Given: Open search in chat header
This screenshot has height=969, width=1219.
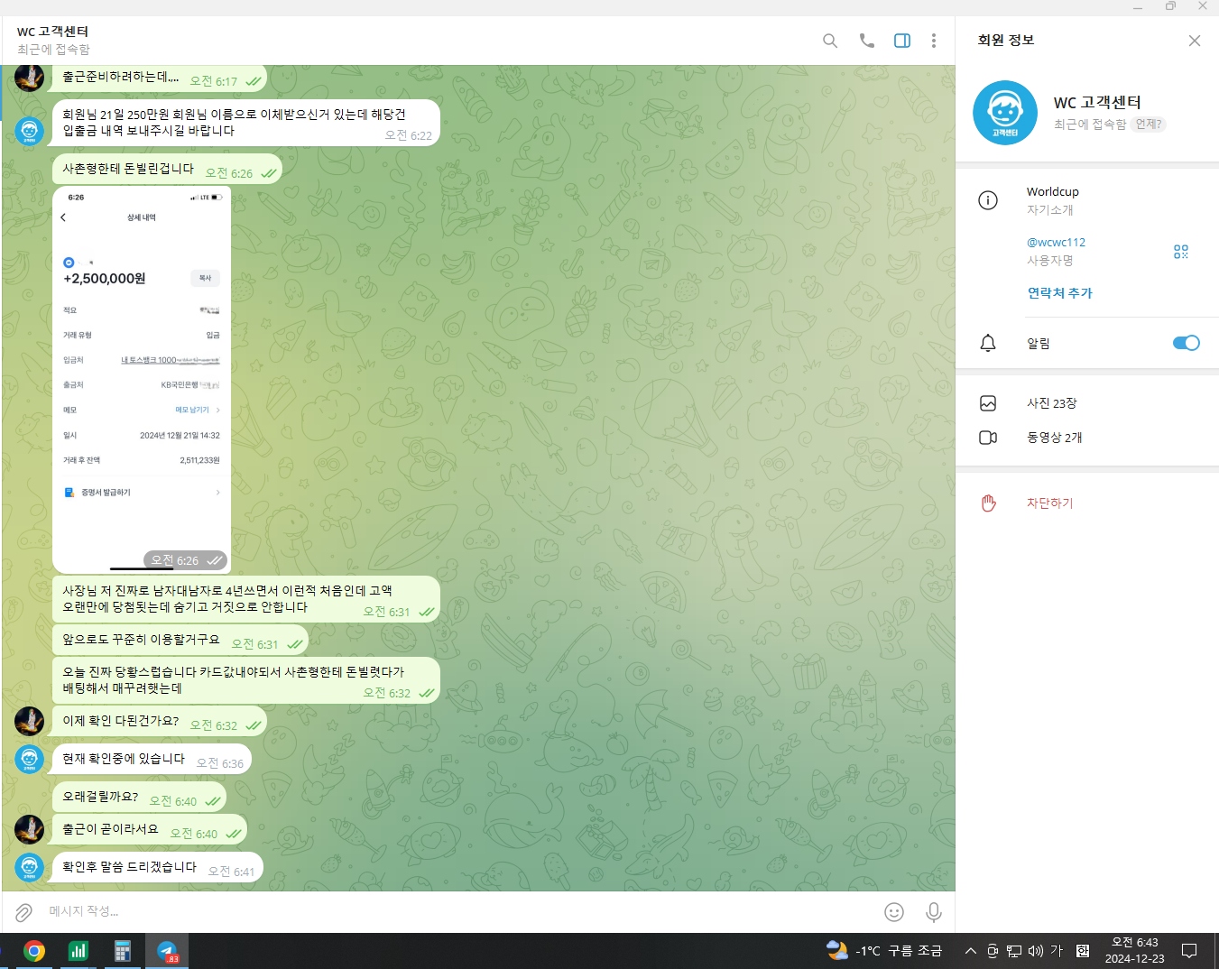Looking at the screenshot, I should tap(830, 41).
